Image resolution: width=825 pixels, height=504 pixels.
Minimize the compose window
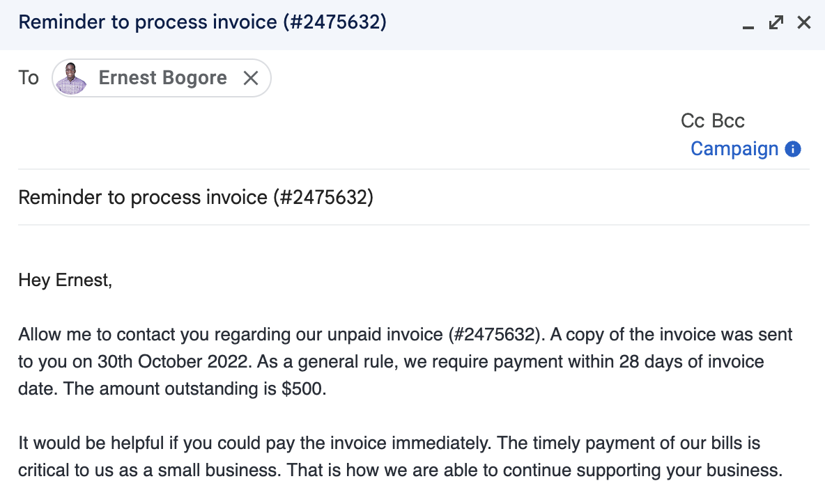point(748,23)
